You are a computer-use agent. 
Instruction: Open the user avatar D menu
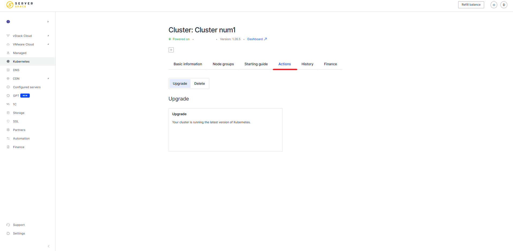pyautogui.click(x=504, y=5)
